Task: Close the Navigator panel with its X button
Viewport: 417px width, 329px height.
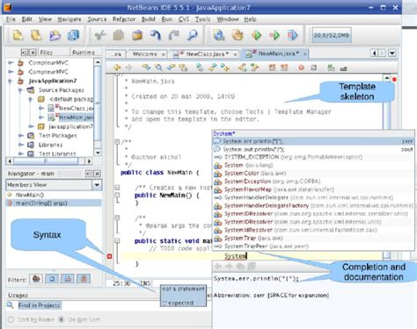Action: pyautogui.click(x=97, y=174)
